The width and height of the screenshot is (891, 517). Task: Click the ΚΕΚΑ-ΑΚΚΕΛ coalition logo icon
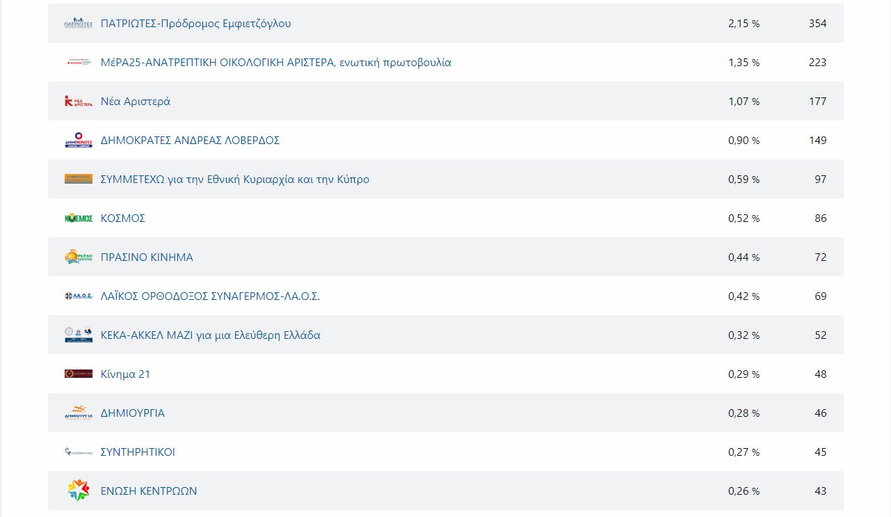click(x=78, y=335)
